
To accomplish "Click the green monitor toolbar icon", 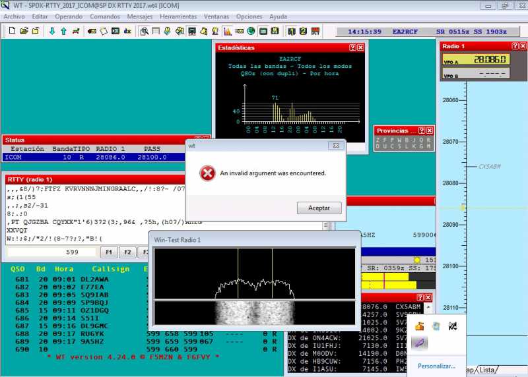I will pyautogui.click(x=263, y=31).
